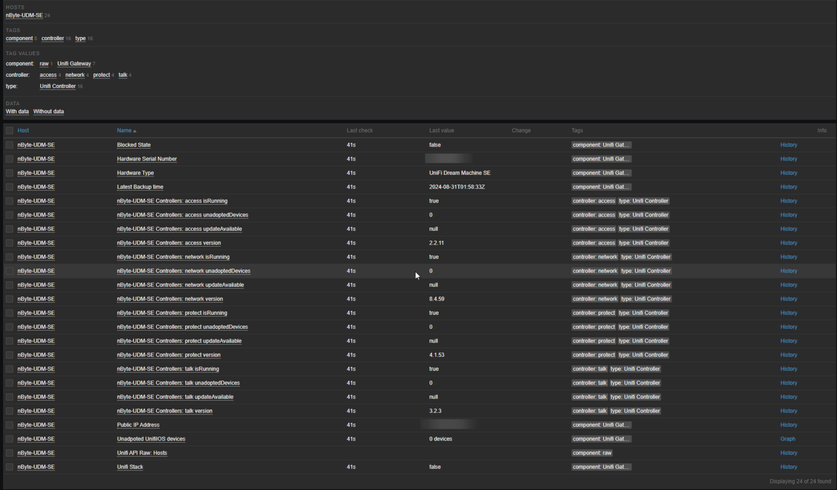Screen dimensions: 837x490
Task: Select the 'Unifi Gateway' tag value
Action: click(x=74, y=63)
